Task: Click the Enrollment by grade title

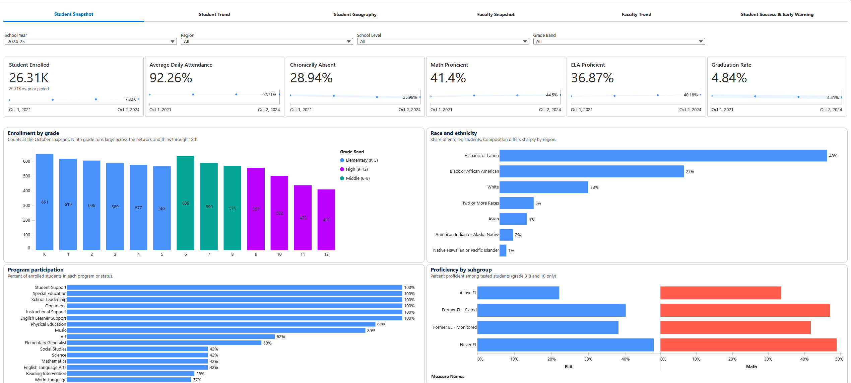Action: coord(34,133)
